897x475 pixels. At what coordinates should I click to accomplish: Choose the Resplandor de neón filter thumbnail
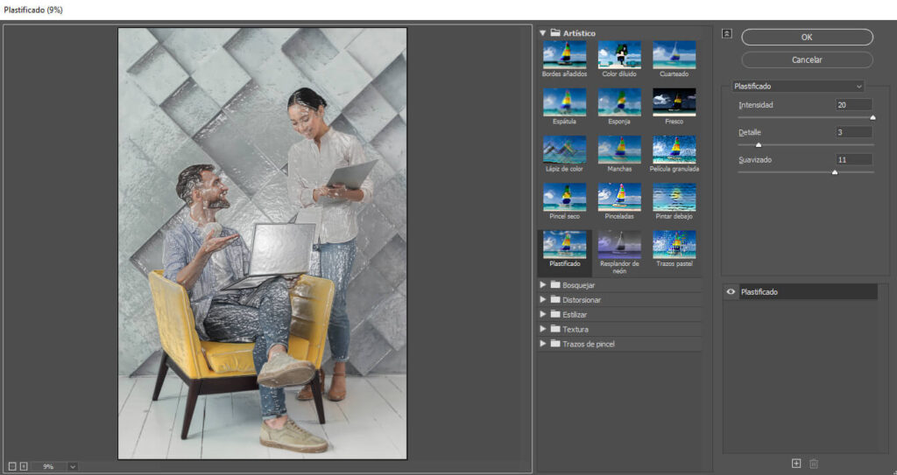point(619,245)
